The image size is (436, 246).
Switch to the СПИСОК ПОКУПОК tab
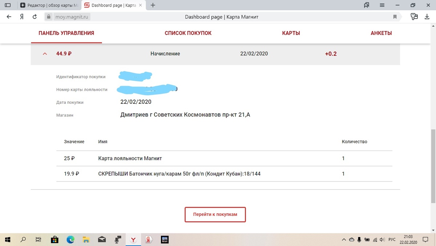pyautogui.click(x=188, y=33)
